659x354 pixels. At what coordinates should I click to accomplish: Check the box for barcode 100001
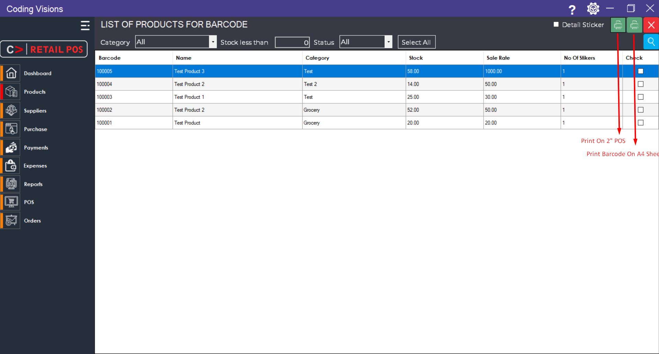click(x=640, y=123)
